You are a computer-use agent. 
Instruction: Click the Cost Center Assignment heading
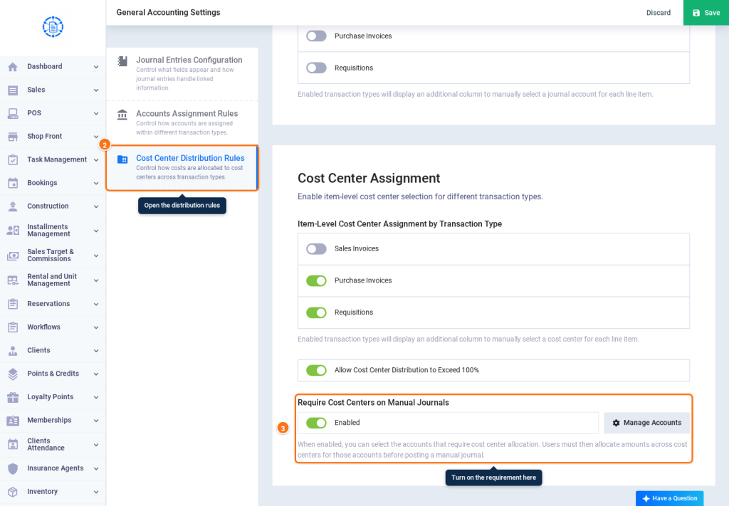(369, 179)
